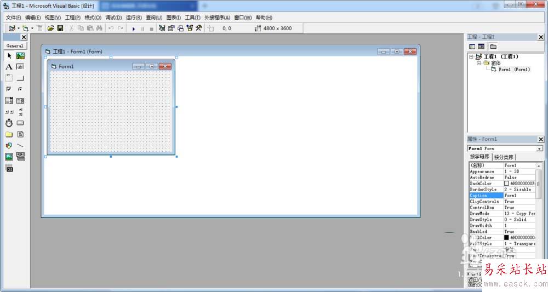
Task: Select the Line control tool
Action: tap(20, 145)
